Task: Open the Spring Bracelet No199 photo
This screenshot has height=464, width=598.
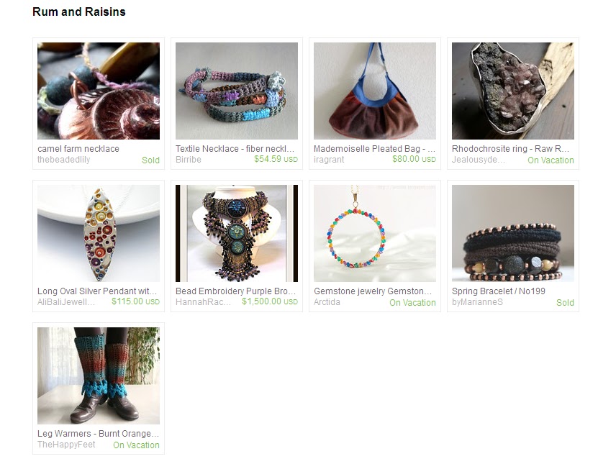Action: pyautogui.click(x=512, y=233)
